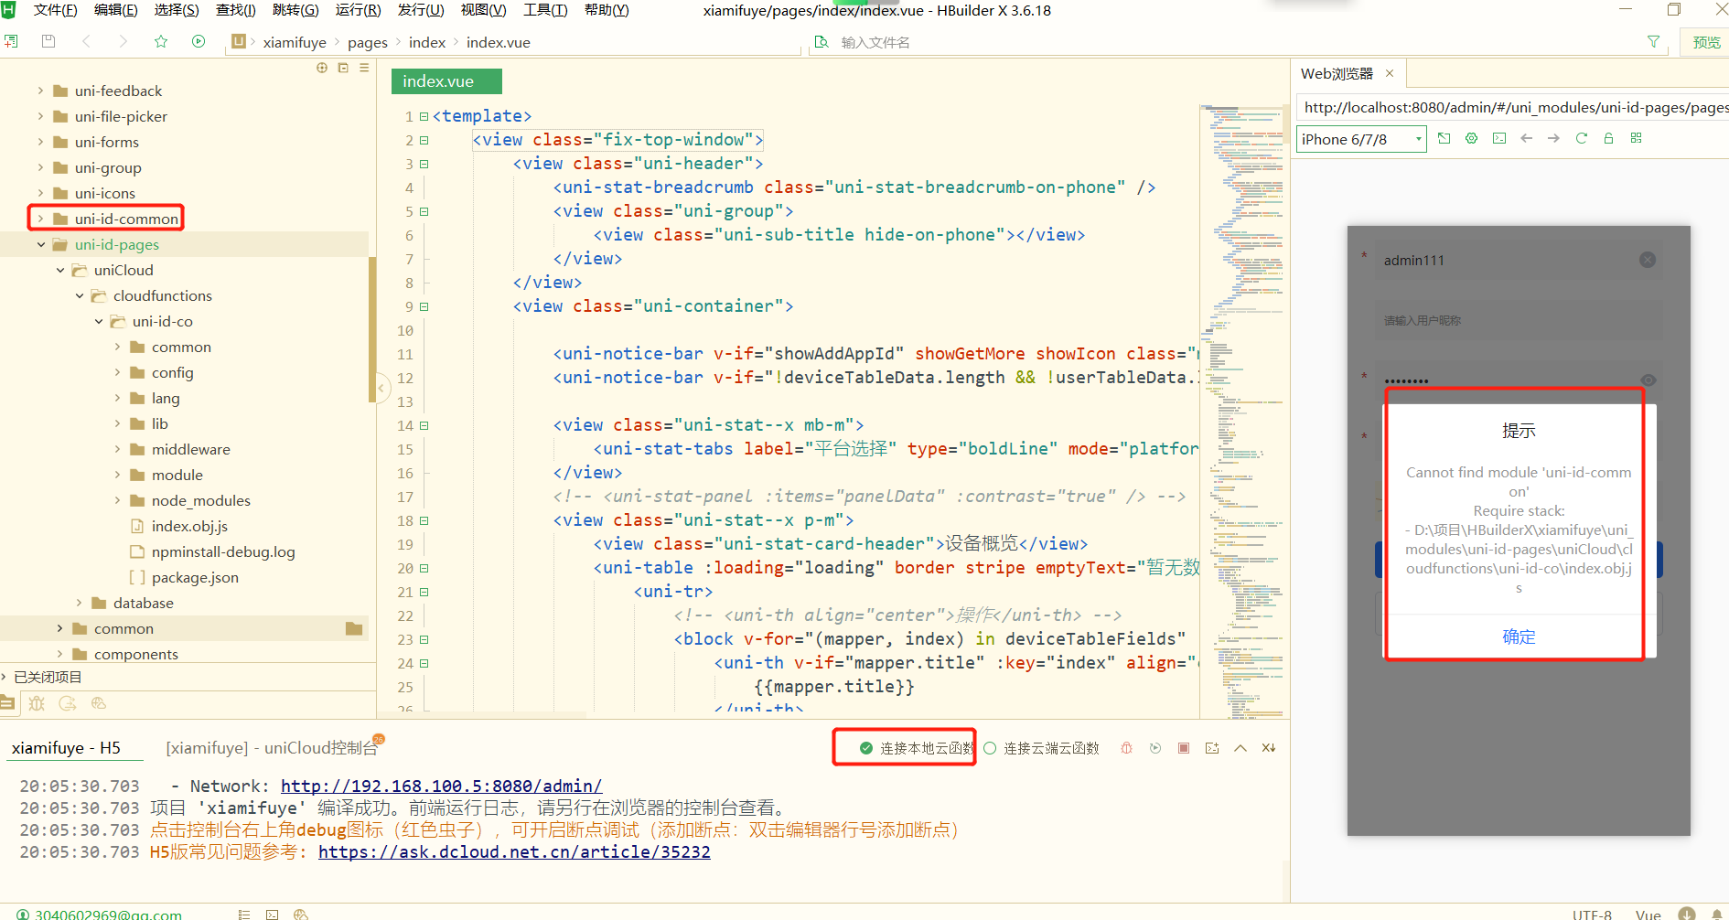Click the QR code icon in browser toolbar
This screenshot has width=1729, height=920.
[1636, 138]
